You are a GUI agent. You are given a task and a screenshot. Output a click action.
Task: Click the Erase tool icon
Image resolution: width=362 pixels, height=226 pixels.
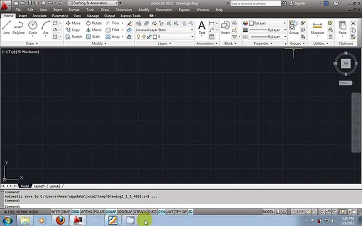[x=129, y=23]
